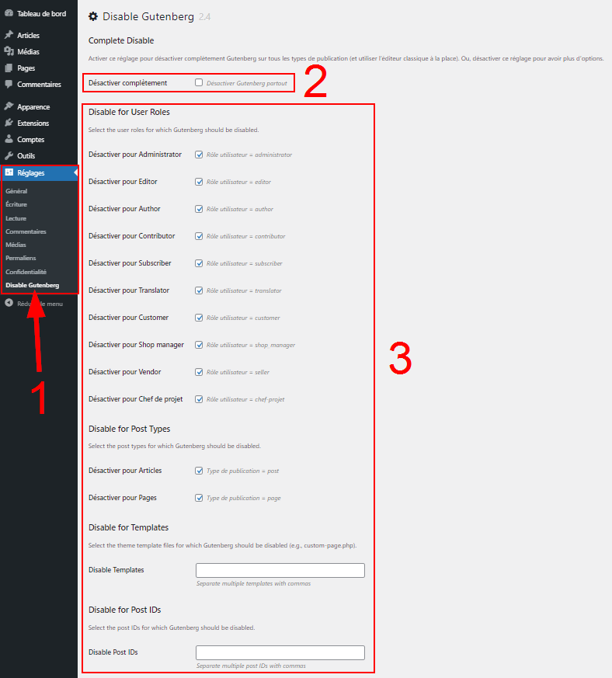Click the Outils wrench icon
The width and height of the screenshot is (612, 678).
9,155
